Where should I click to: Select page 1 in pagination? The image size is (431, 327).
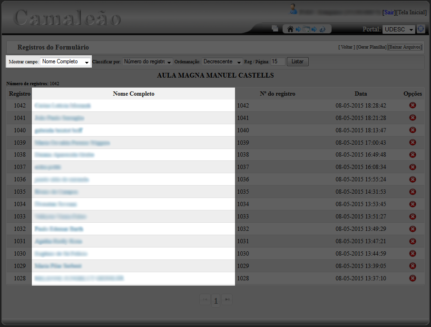pos(216,301)
